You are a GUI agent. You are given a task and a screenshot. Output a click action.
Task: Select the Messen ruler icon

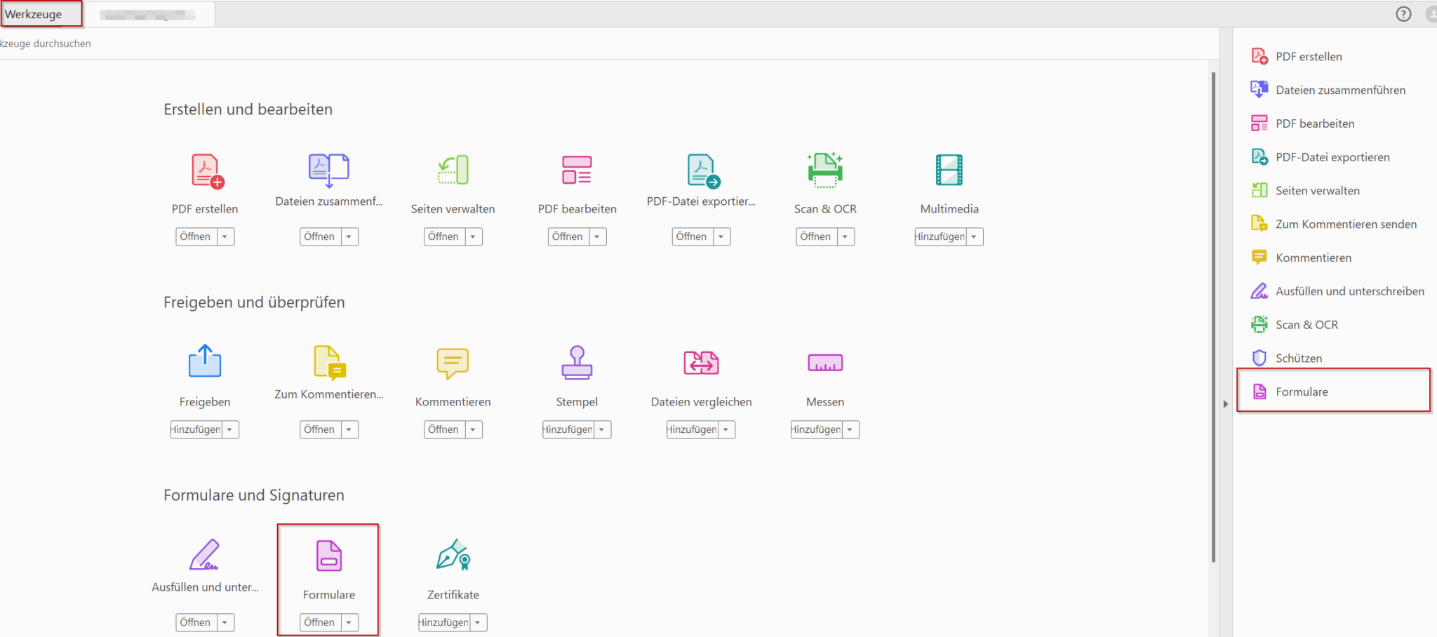click(825, 363)
